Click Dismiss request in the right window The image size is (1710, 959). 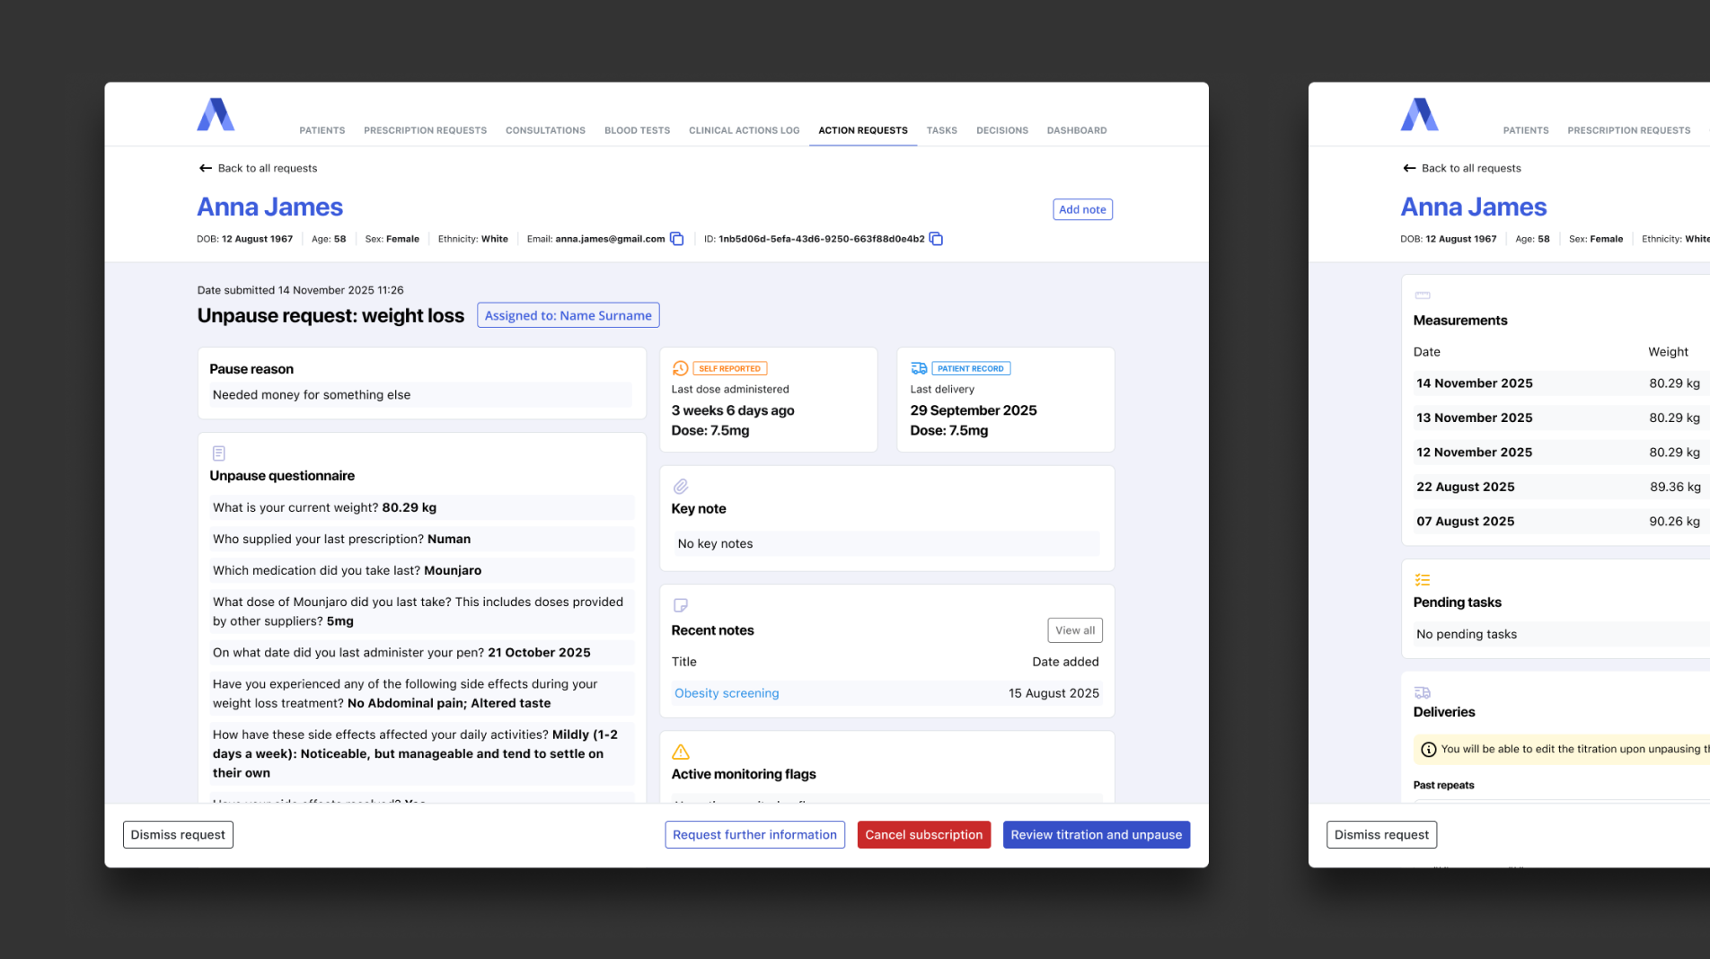coord(1381,835)
